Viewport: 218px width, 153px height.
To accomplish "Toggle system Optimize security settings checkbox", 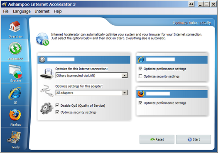I will 57,112.
